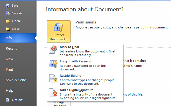Click the Options icon in sidebar
The image size is (171, 106).
tap(8, 100)
